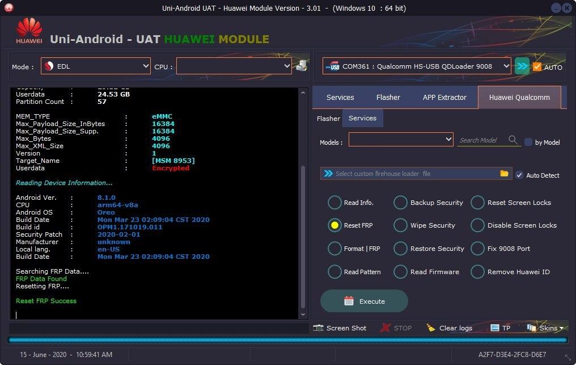Viewport: 576px width, 365px height.
Task: Open the CPU dropdown
Action: 234,66
